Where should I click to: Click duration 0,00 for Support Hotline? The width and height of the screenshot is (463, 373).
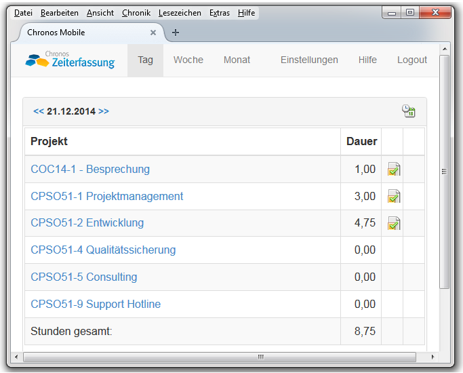365,305
